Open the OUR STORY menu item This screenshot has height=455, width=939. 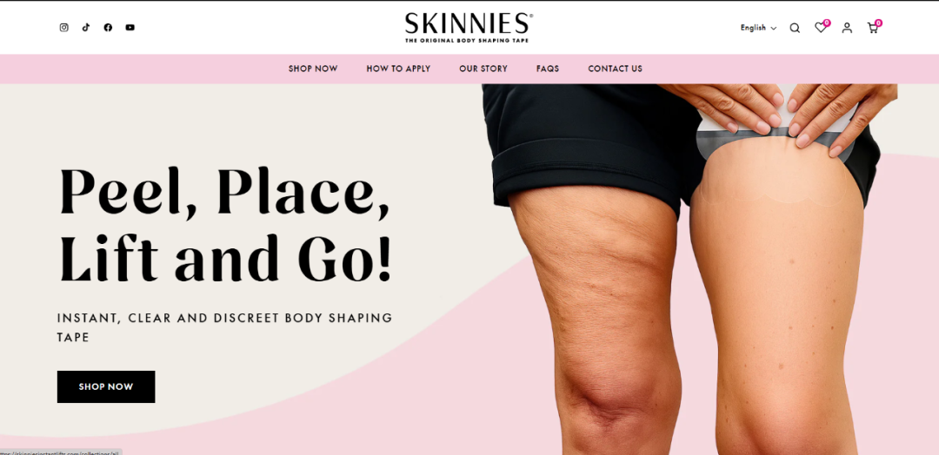(x=483, y=69)
